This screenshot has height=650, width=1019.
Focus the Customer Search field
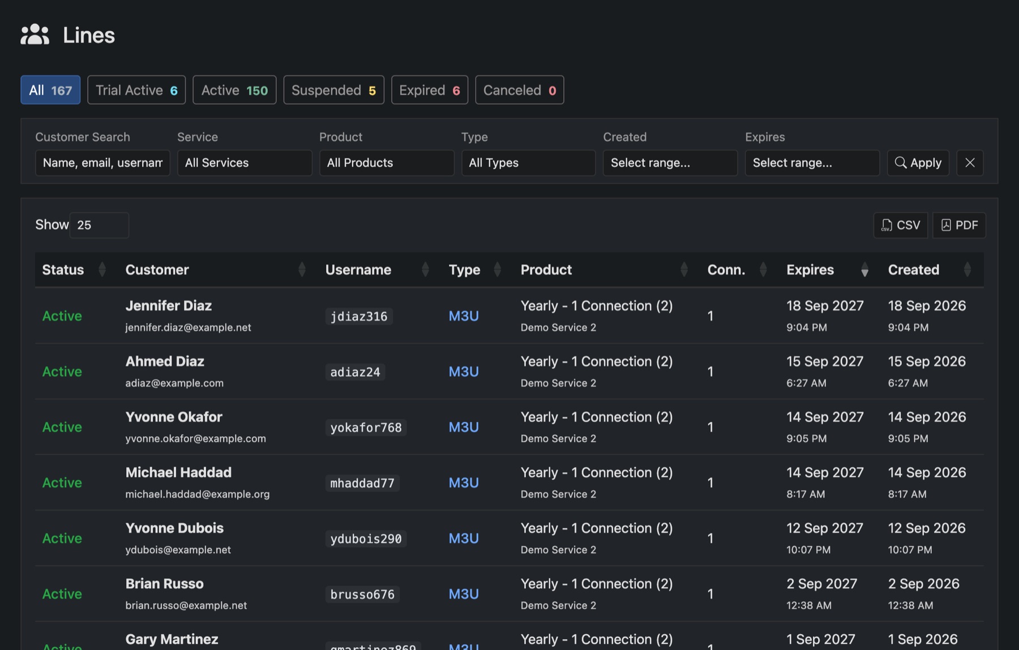tap(102, 163)
